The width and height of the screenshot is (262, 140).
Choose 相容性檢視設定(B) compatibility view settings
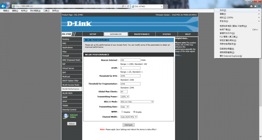pos(238,44)
